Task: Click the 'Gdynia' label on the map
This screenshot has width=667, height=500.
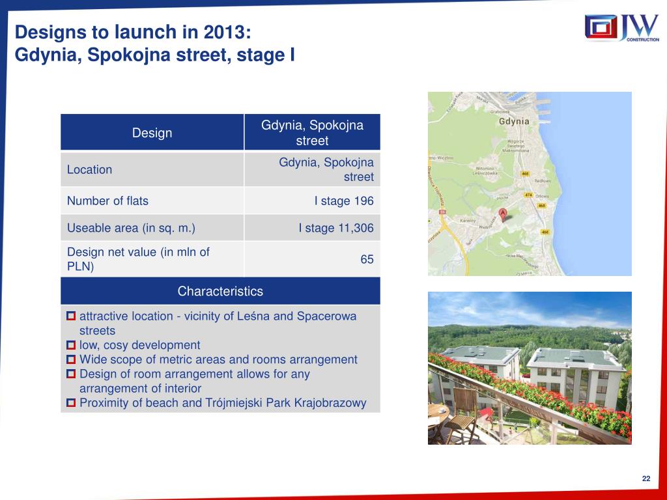Action: coord(514,121)
